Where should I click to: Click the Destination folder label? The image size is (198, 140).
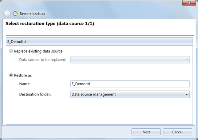(x=35, y=94)
